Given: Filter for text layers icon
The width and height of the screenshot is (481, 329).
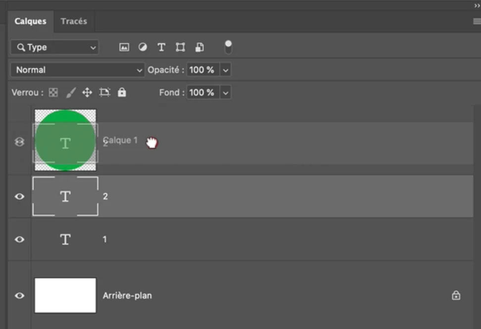Looking at the screenshot, I should (x=161, y=47).
